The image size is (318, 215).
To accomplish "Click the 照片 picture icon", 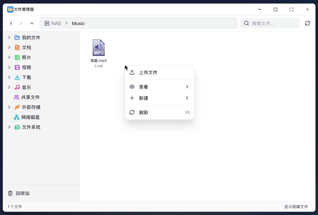I will (17, 57).
